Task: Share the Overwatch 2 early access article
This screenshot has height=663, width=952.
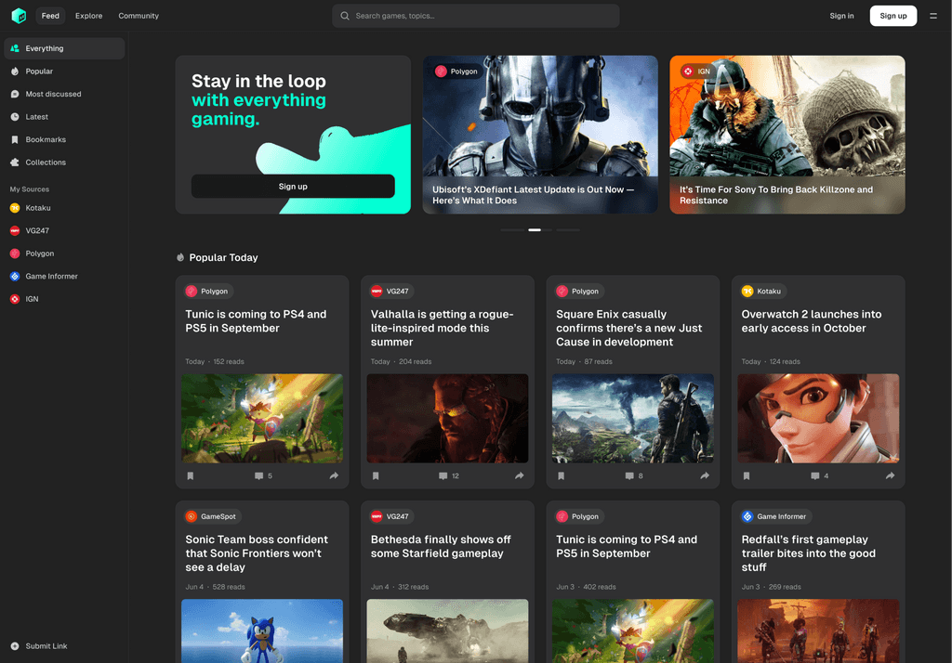Action: pos(890,476)
